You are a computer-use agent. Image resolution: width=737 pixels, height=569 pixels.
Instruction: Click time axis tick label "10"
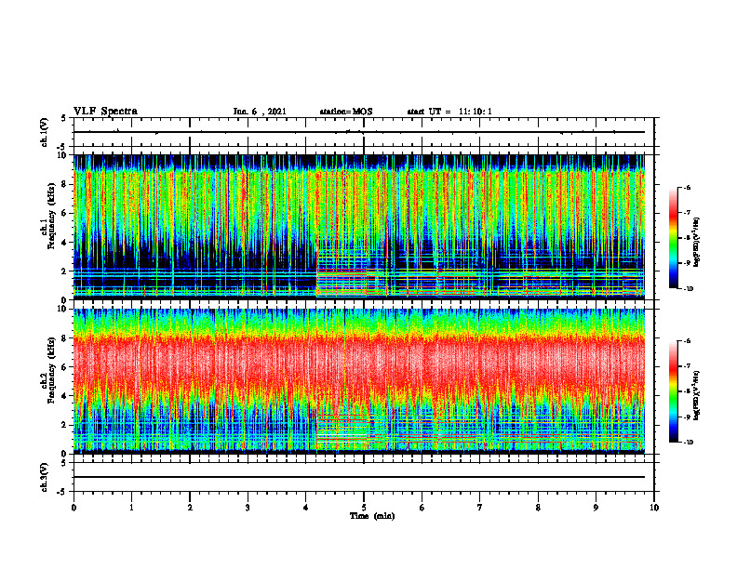click(654, 508)
